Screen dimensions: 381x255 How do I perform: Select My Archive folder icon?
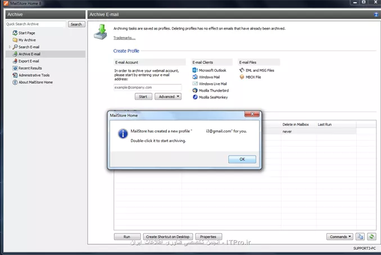click(15, 40)
